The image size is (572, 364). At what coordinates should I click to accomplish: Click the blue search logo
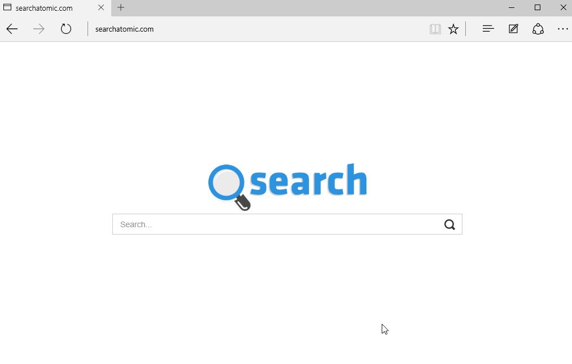[x=287, y=186]
